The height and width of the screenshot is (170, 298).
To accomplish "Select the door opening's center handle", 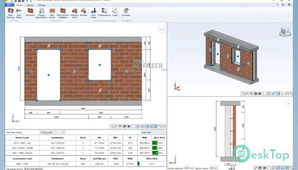I will [49, 75].
